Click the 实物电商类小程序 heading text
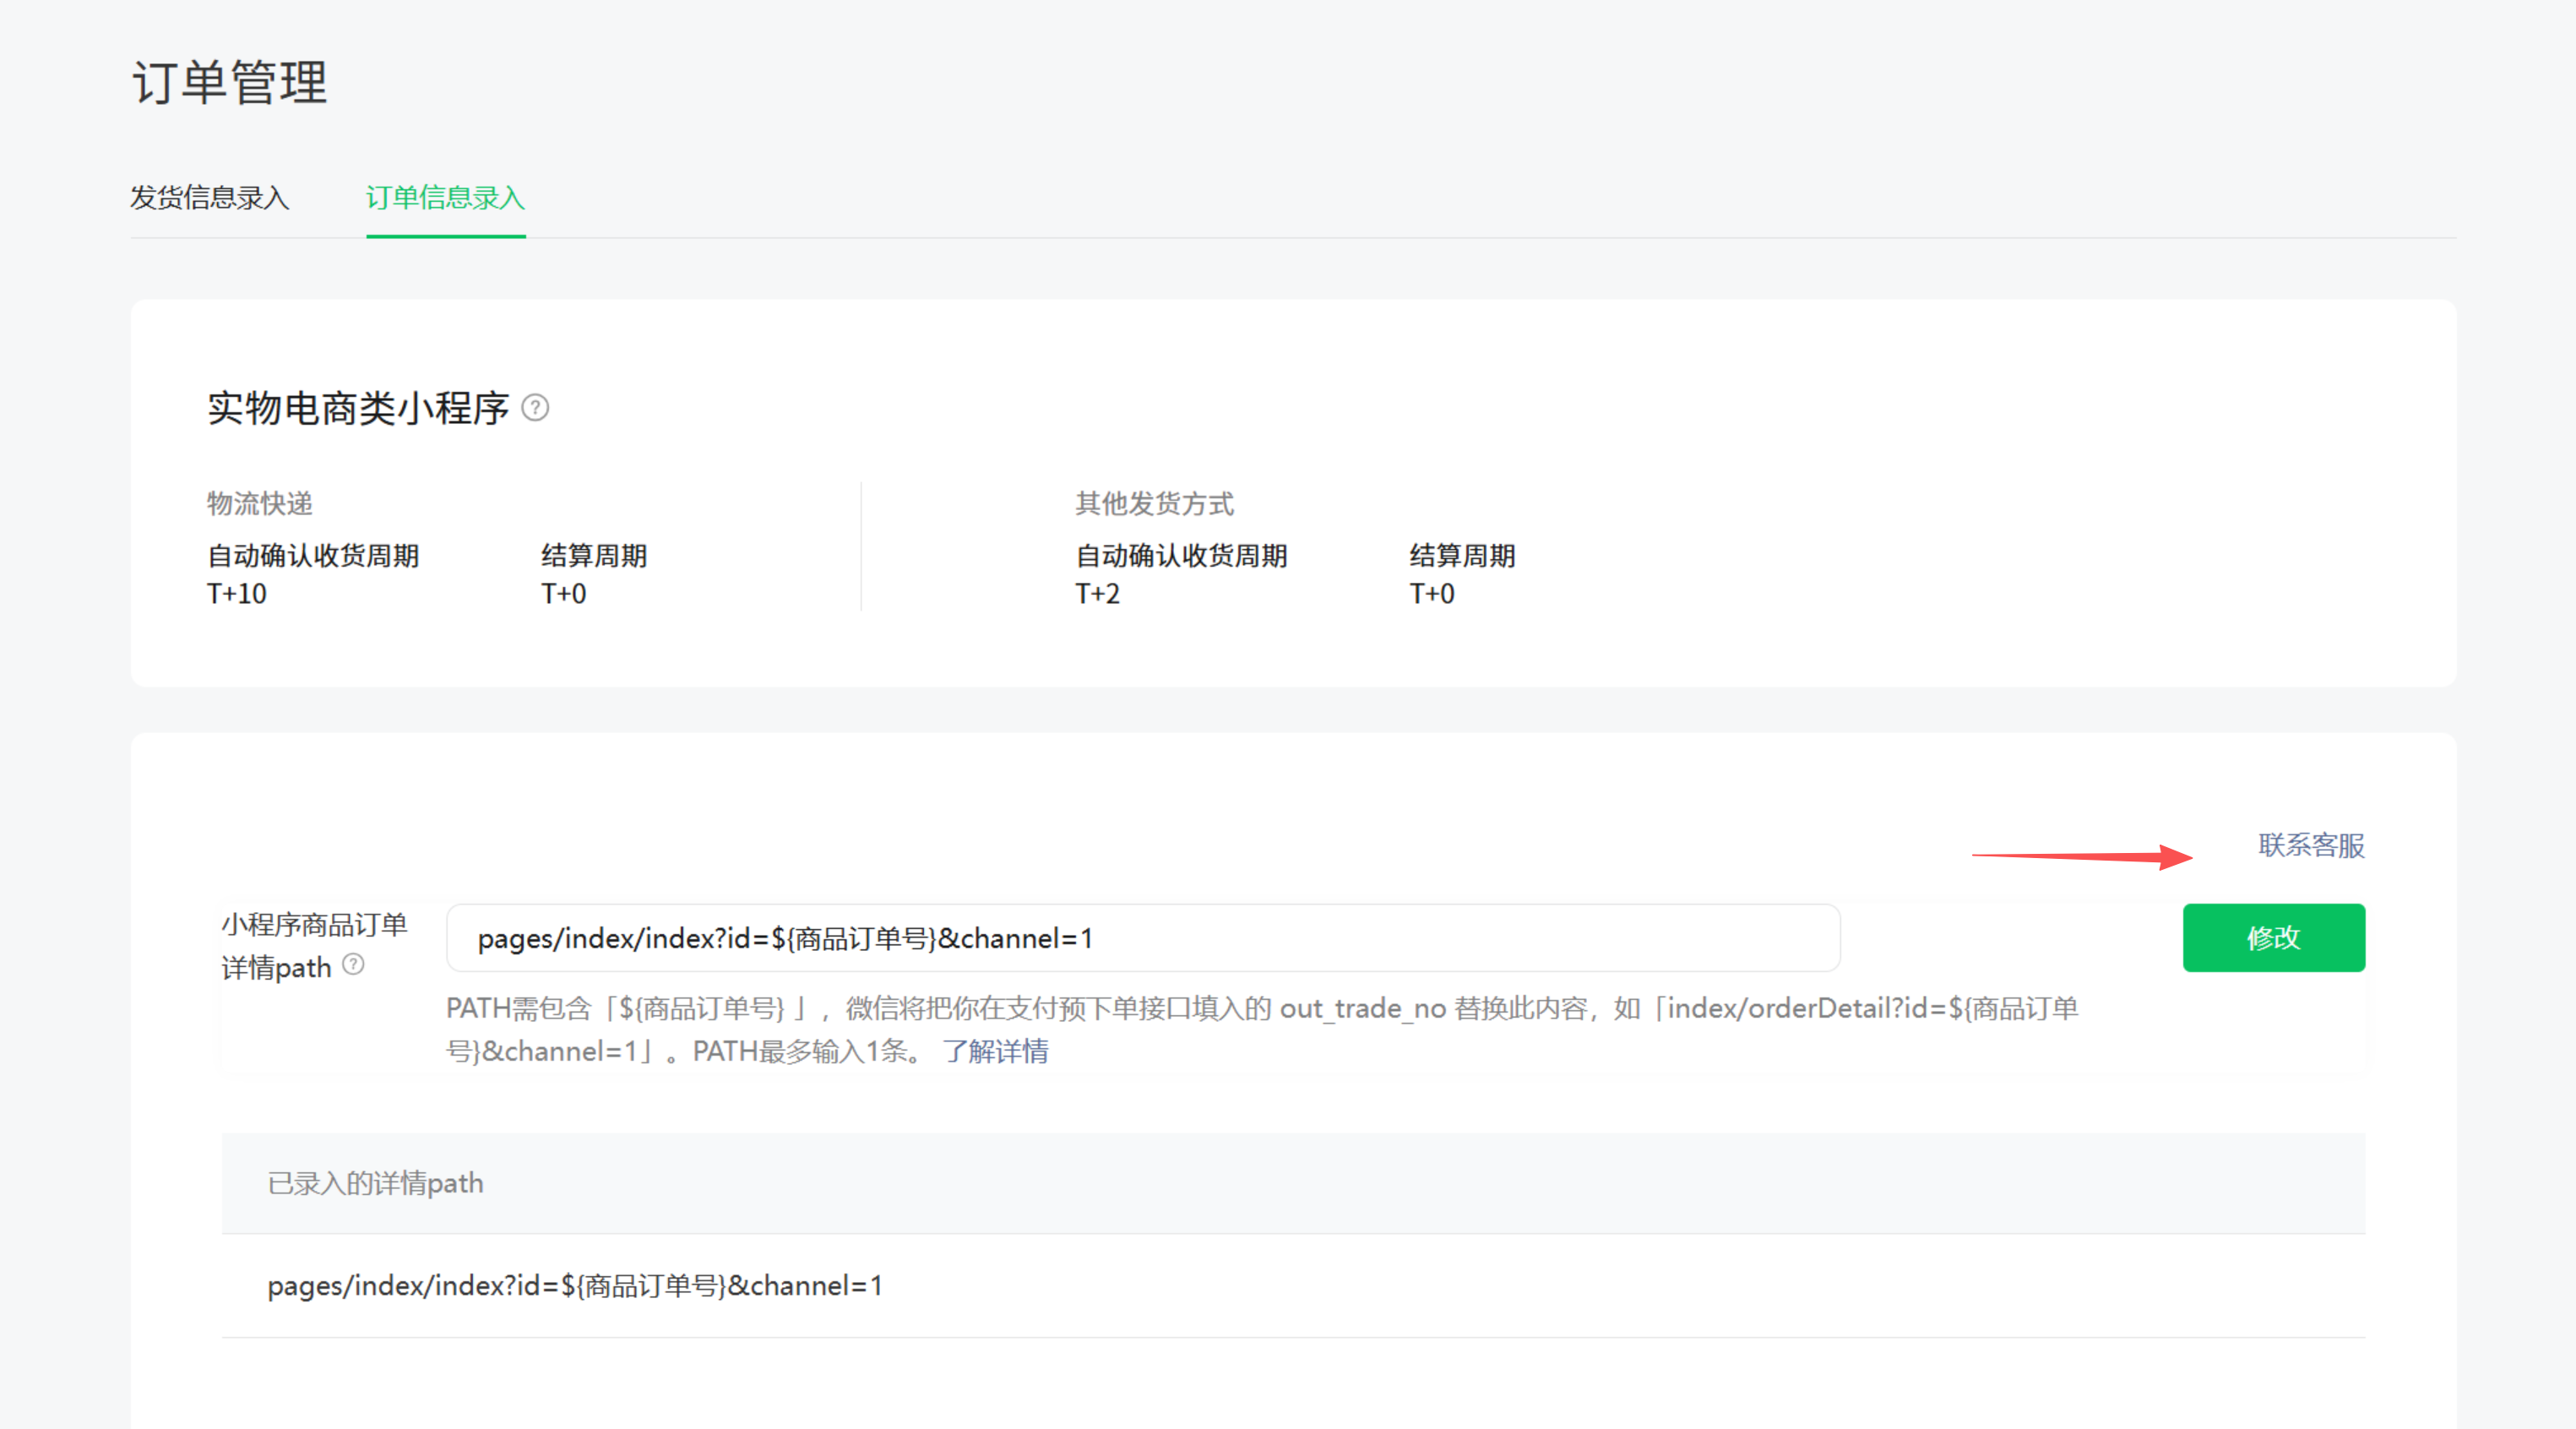The height and width of the screenshot is (1429, 2576). (358, 408)
